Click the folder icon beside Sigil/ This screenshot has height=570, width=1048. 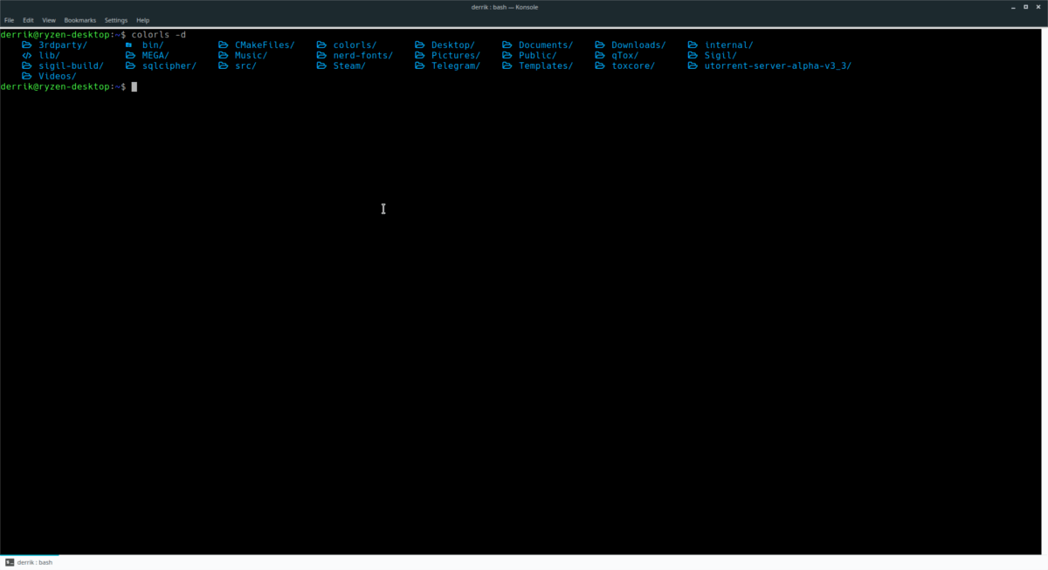pyautogui.click(x=693, y=55)
